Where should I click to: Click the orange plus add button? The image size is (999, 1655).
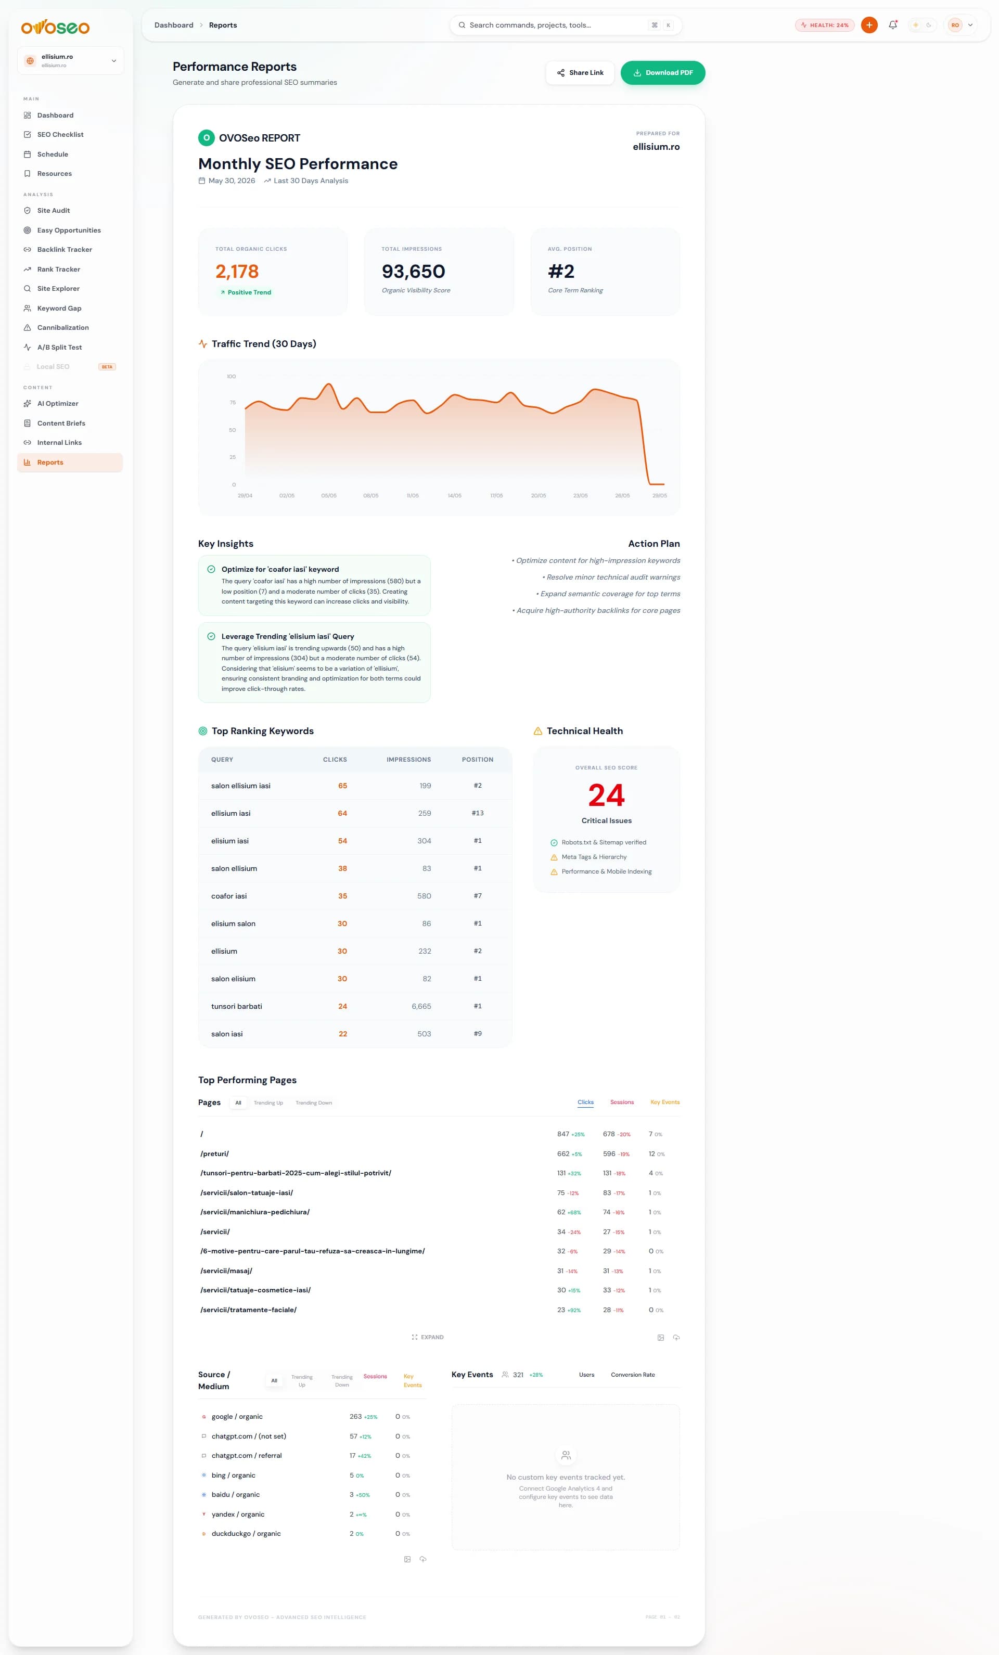coord(869,25)
